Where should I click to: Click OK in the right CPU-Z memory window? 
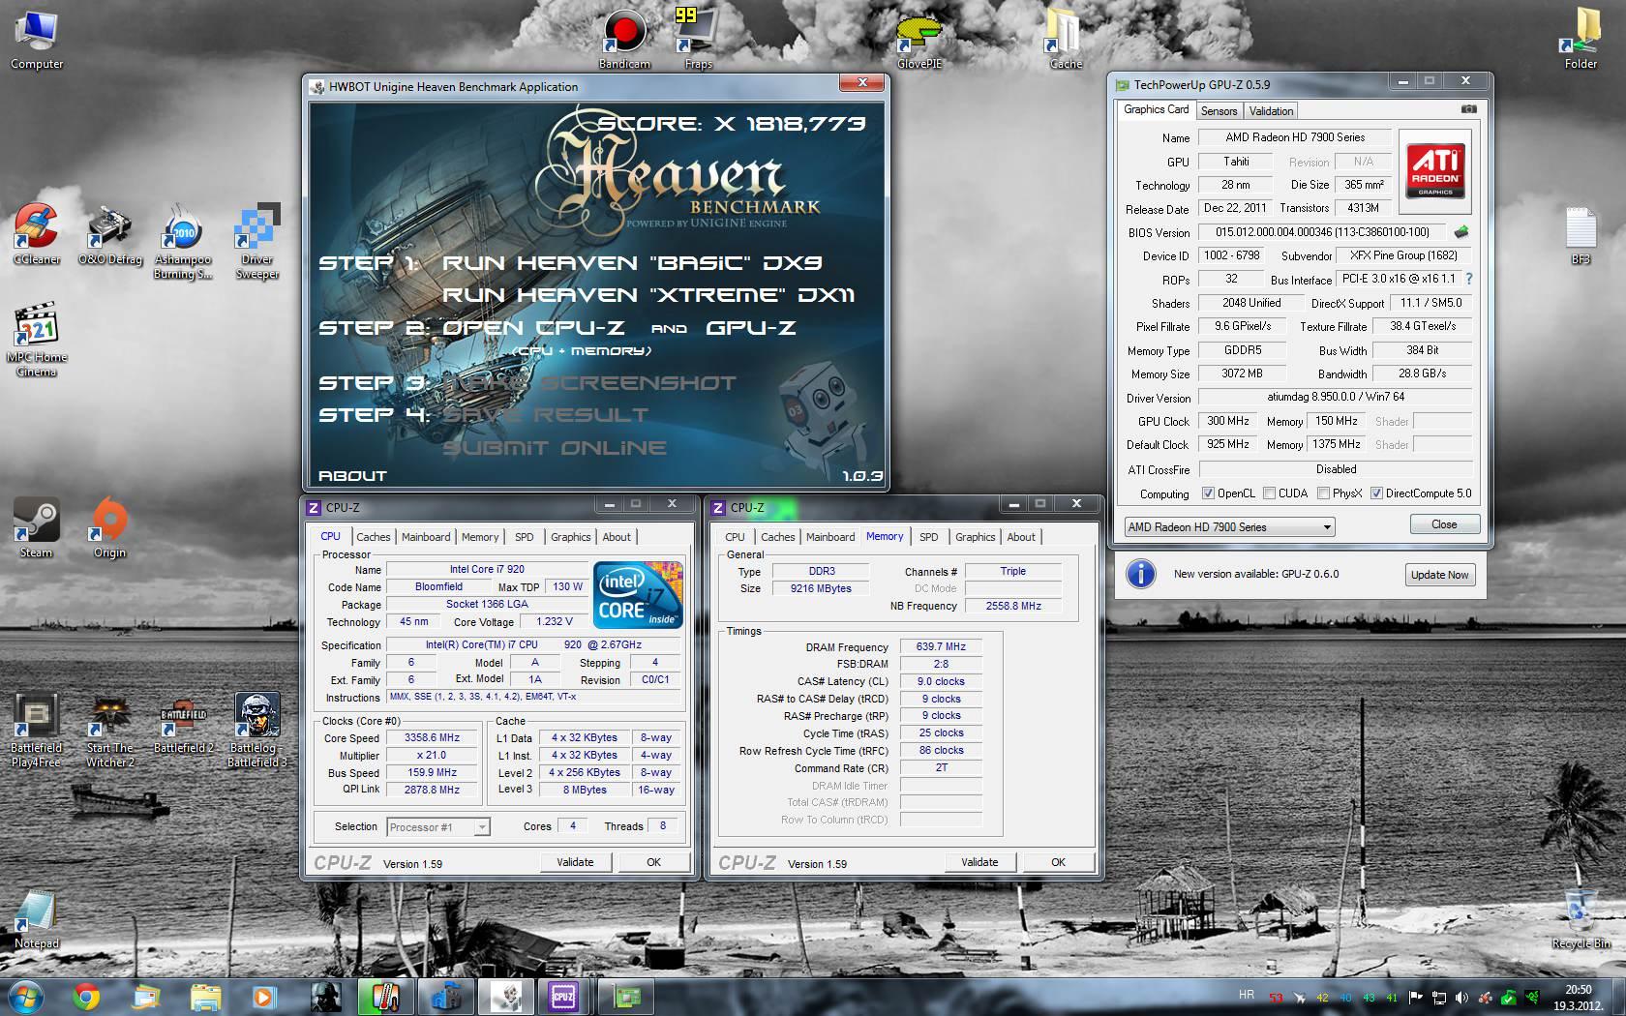point(1058,862)
